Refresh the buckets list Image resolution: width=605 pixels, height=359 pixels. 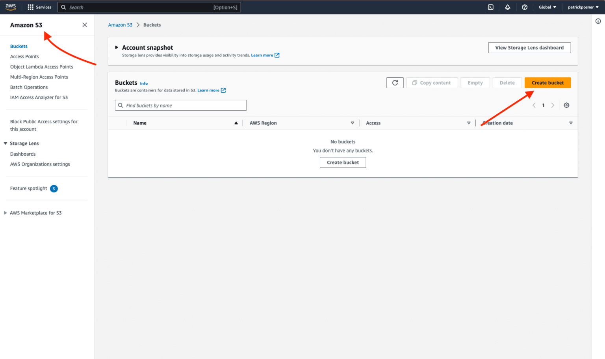tap(395, 82)
